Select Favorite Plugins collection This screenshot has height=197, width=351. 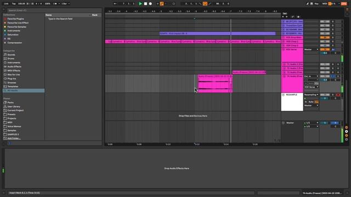[16, 19]
